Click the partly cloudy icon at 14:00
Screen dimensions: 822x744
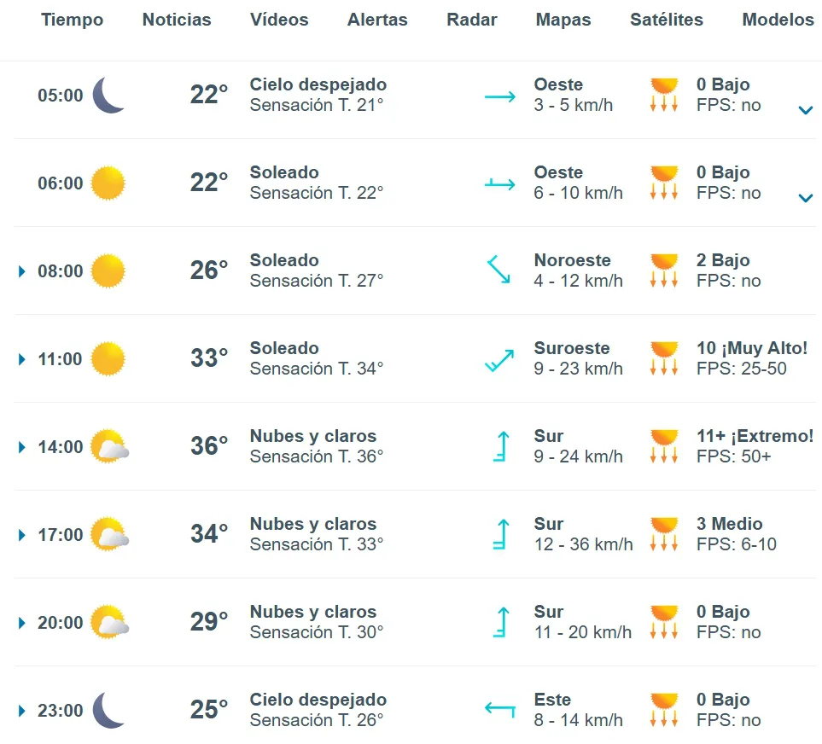coord(109,447)
